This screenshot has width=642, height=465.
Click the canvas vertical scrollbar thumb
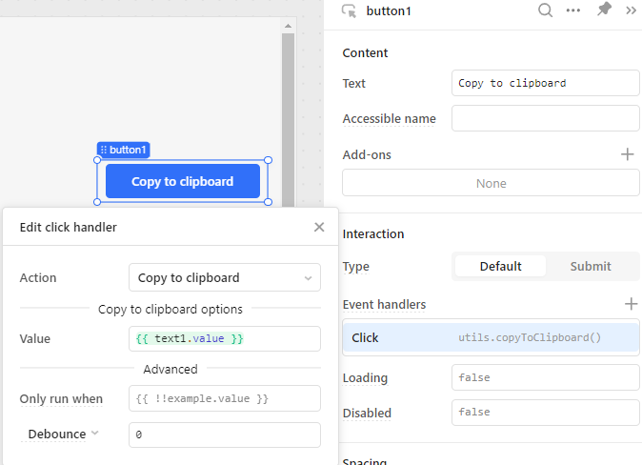(288, 120)
